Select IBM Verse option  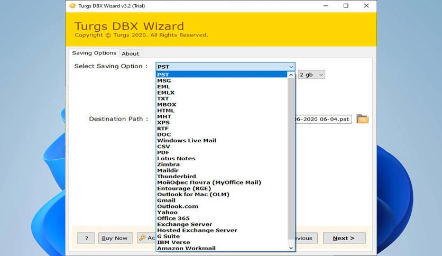click(x=222, y=242)
